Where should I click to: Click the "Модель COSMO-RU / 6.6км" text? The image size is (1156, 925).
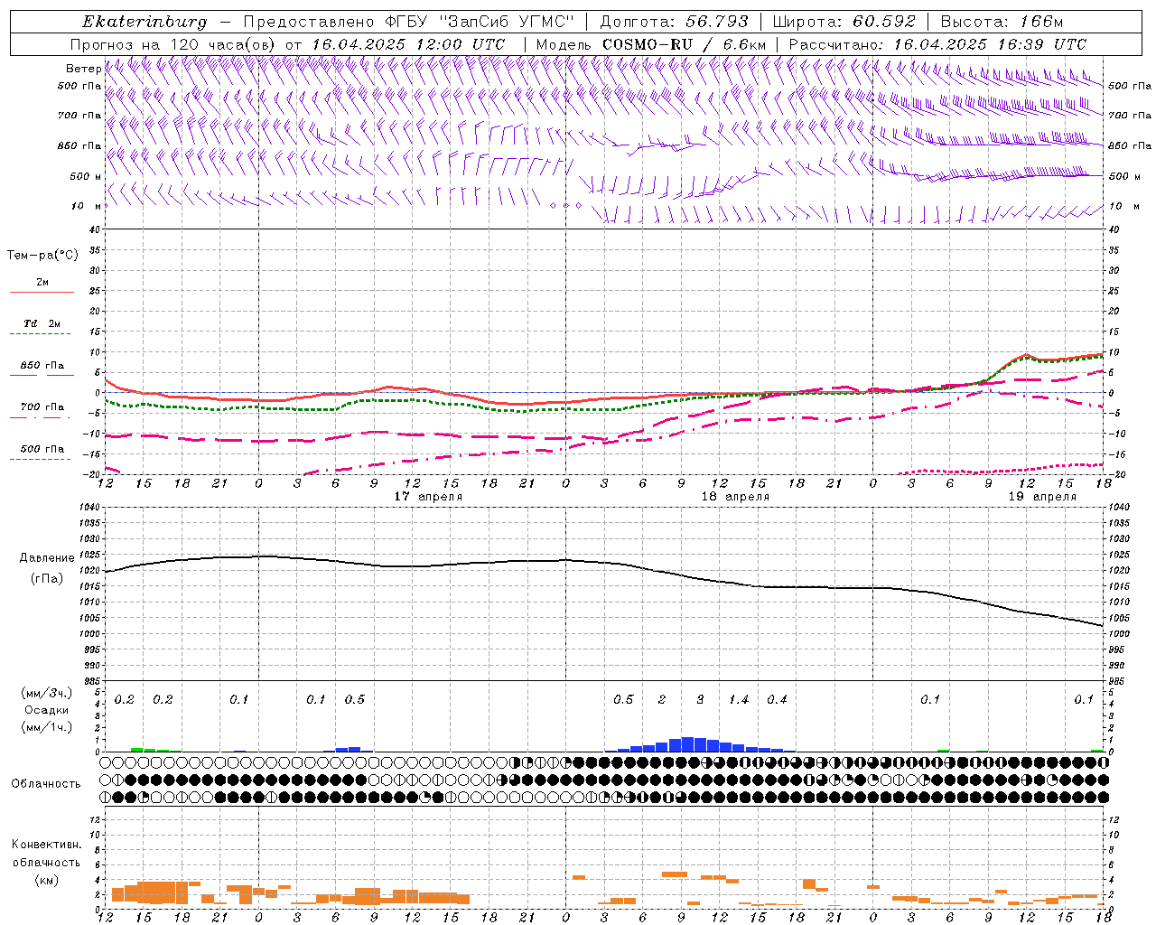(x=651, y=44)
